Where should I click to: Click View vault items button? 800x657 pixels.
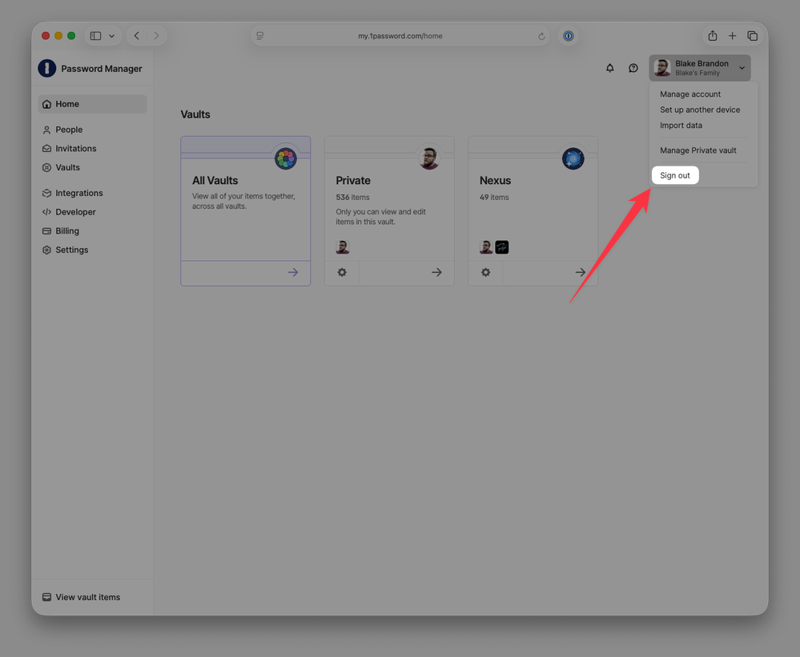pyautogui.click(x=87, y=597)
